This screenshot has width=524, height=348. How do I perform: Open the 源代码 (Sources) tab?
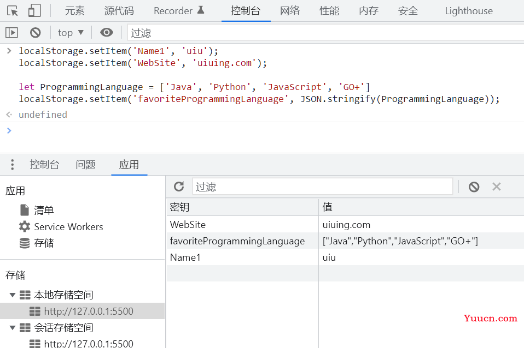(119, 11)
